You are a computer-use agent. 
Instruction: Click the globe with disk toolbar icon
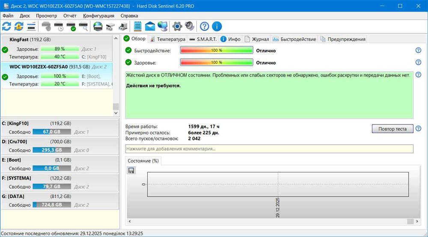coord(98,27)
